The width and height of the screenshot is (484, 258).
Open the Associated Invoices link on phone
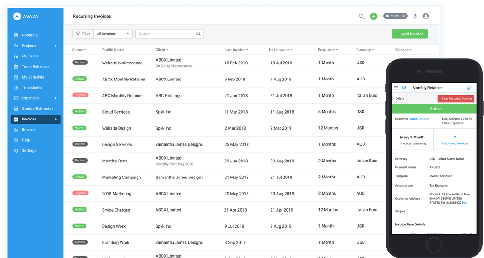tap(455, 143)
